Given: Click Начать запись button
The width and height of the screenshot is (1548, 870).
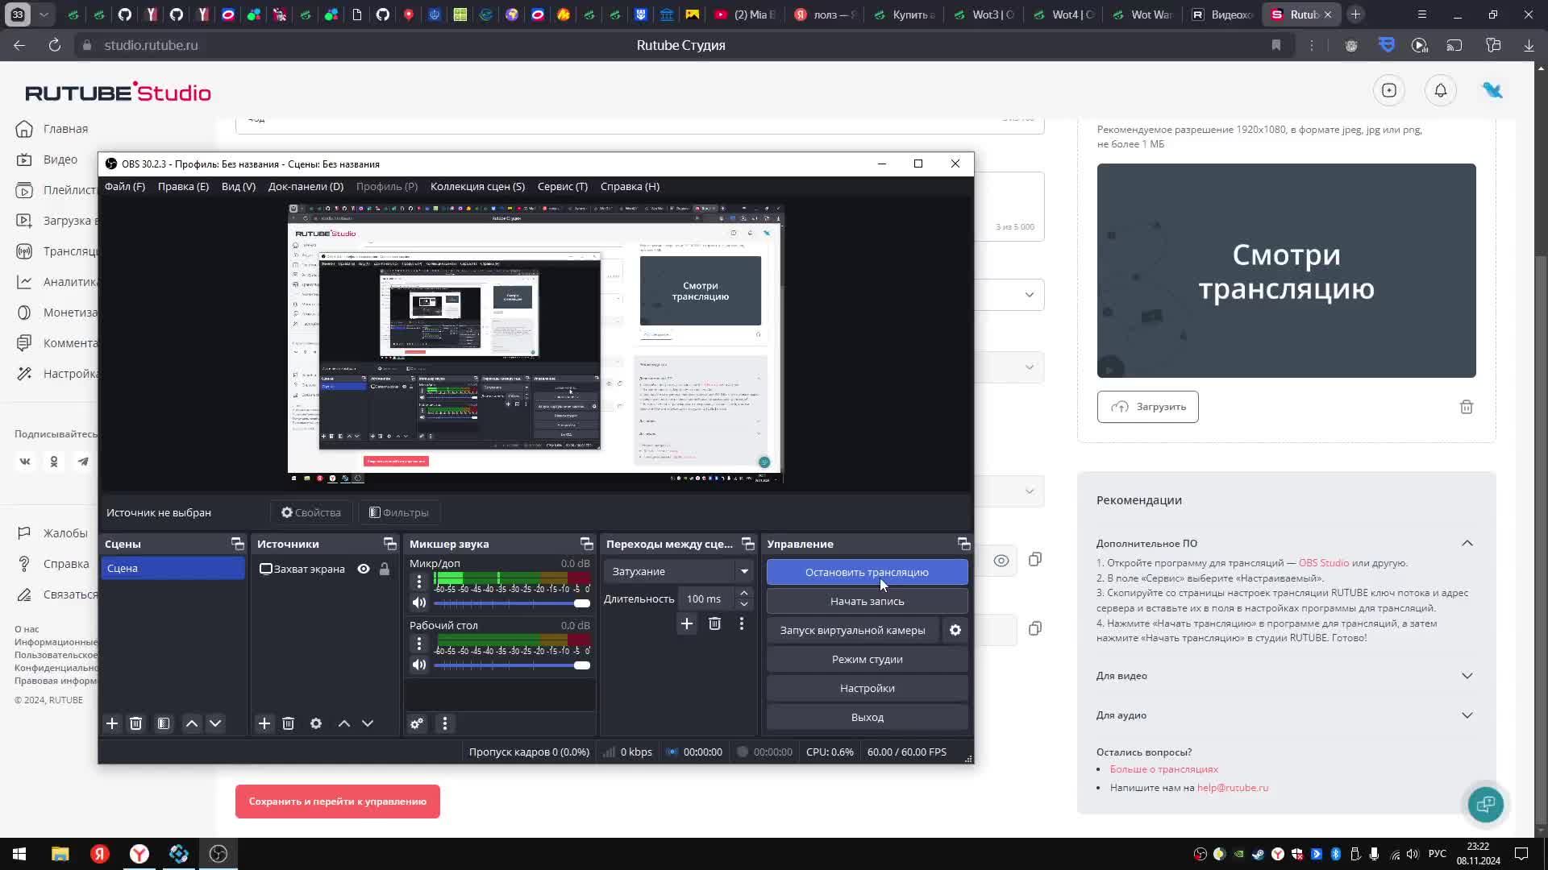Looking at the screenshot, I should 867,601.
